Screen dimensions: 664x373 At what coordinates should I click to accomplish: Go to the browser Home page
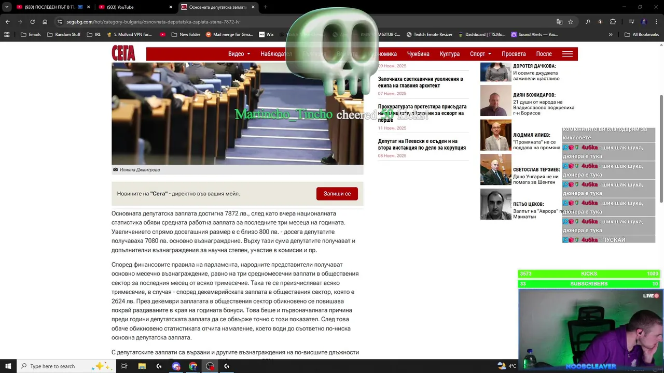[45, 22]
